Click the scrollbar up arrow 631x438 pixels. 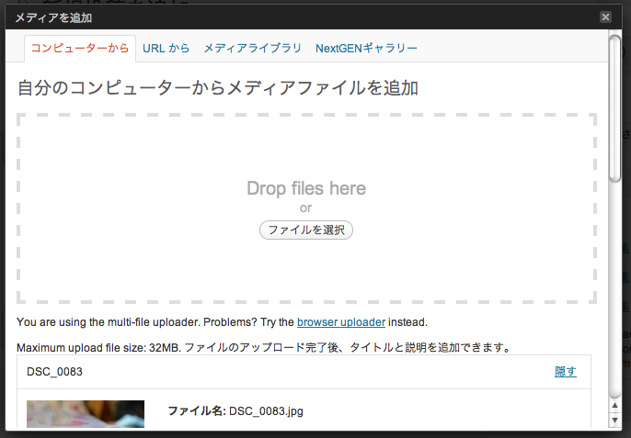pos(614,406)
